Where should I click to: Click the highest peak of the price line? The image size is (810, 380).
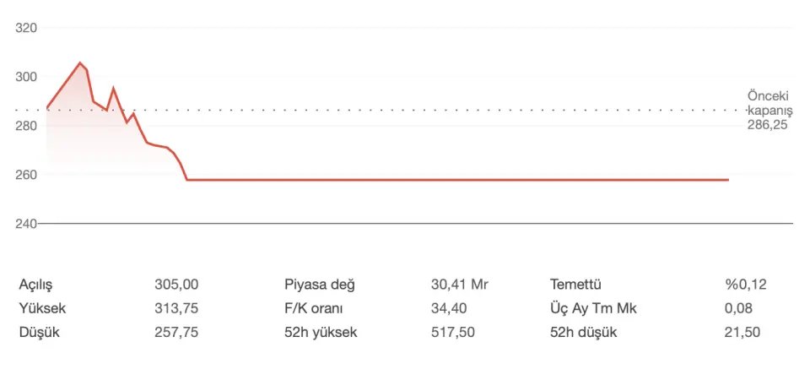[80, 62]
